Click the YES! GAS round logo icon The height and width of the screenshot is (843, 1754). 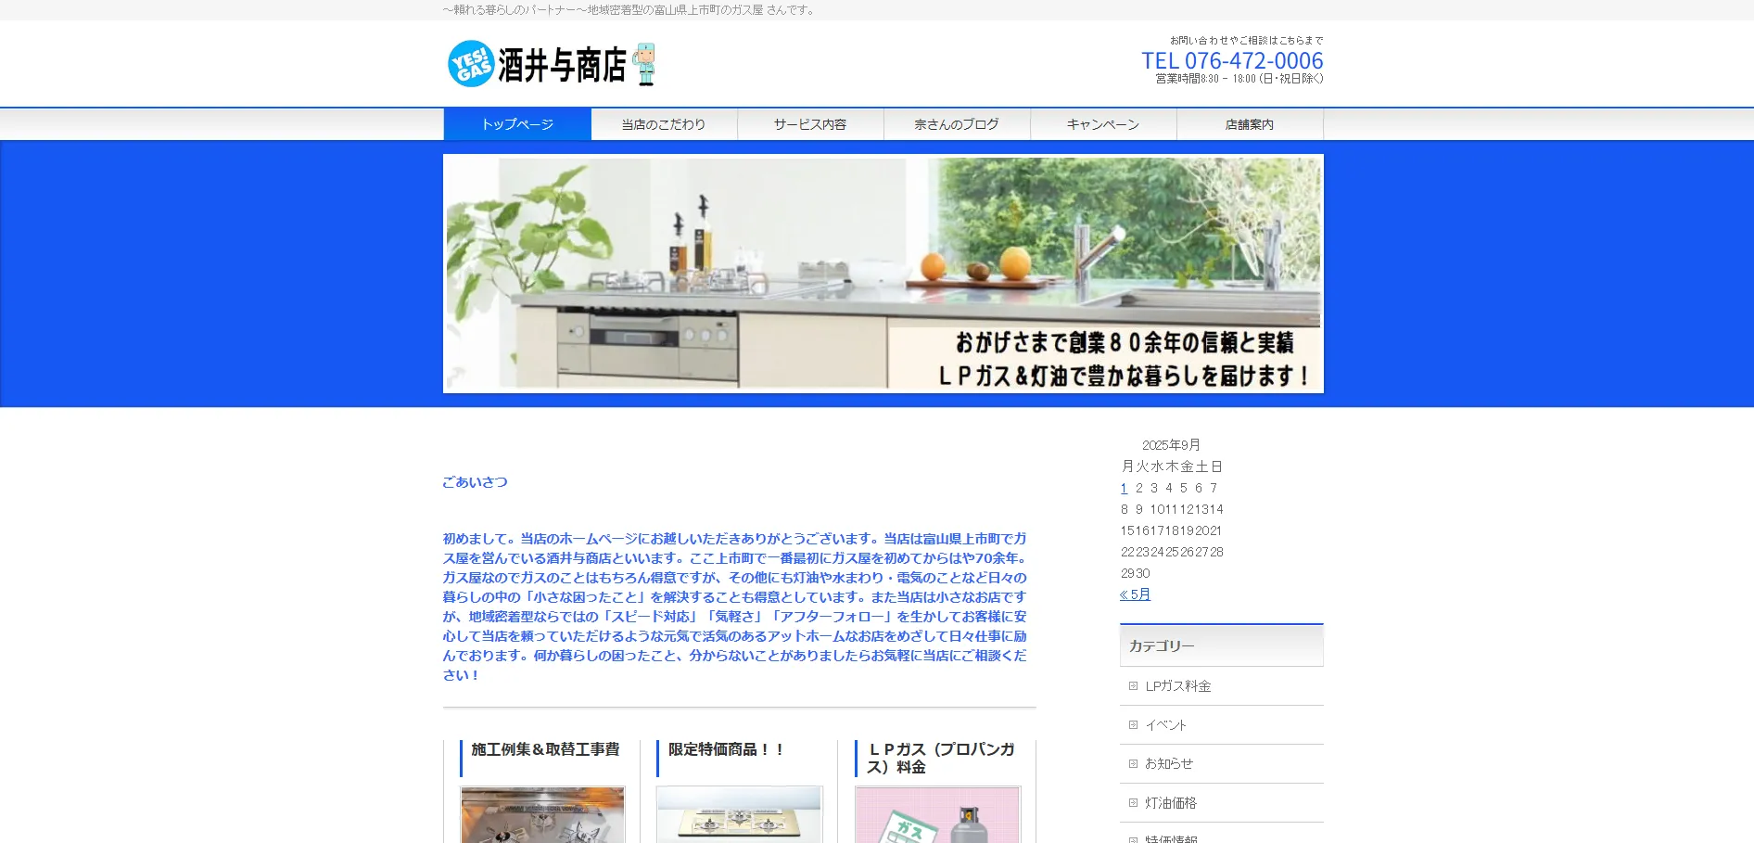pyautogui.click(x=471, y=64)
